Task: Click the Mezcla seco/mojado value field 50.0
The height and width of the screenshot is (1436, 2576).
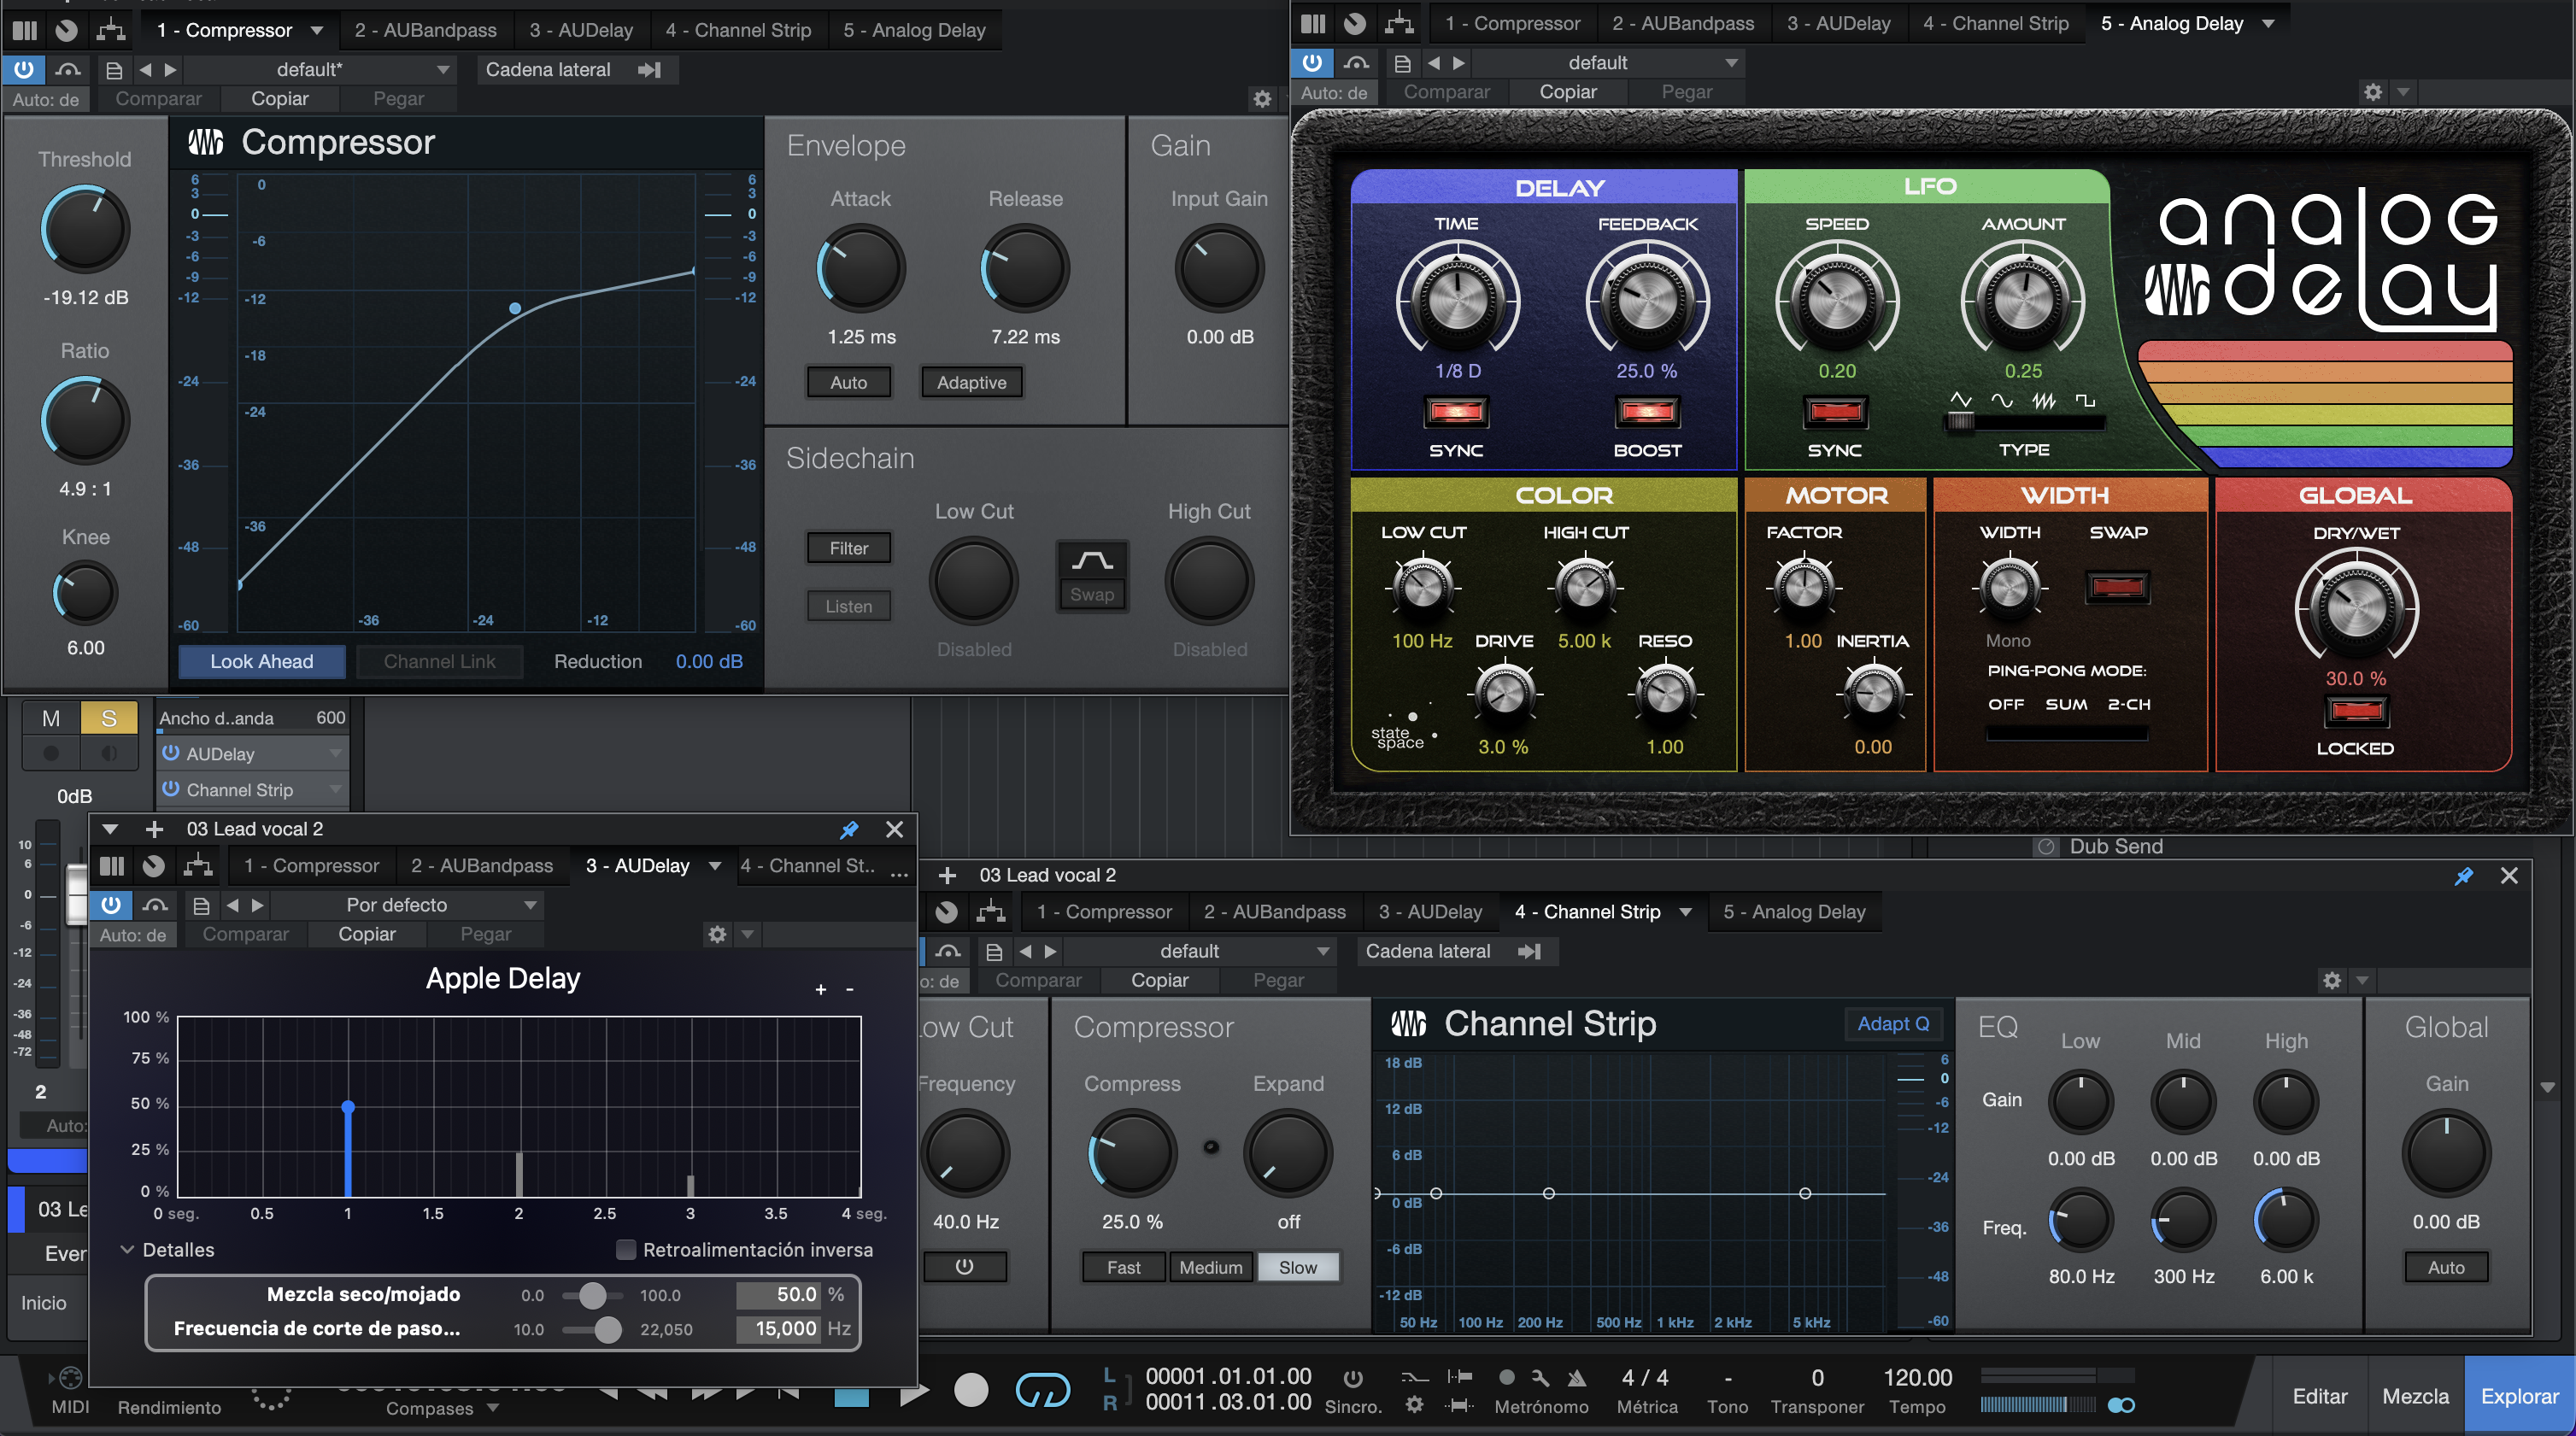Action: (779, 1295)
